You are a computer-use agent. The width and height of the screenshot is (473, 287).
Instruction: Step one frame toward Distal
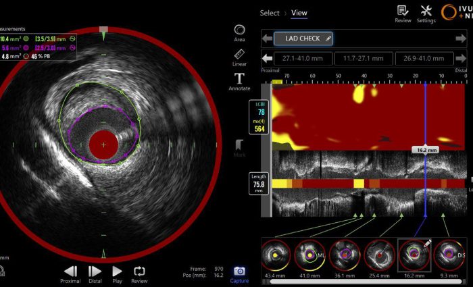click(x=95, y=273)
